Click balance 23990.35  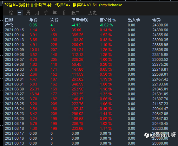(x=160, y=40)
